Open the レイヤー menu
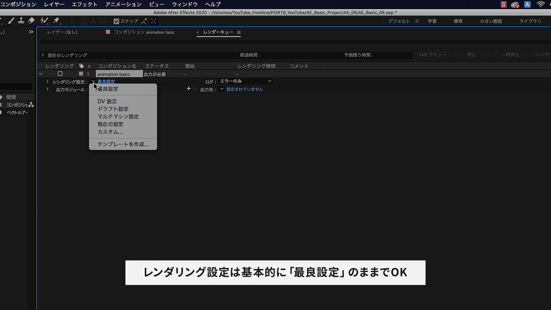Viewport: 551px width, 310px height. [x=54, y=4]
